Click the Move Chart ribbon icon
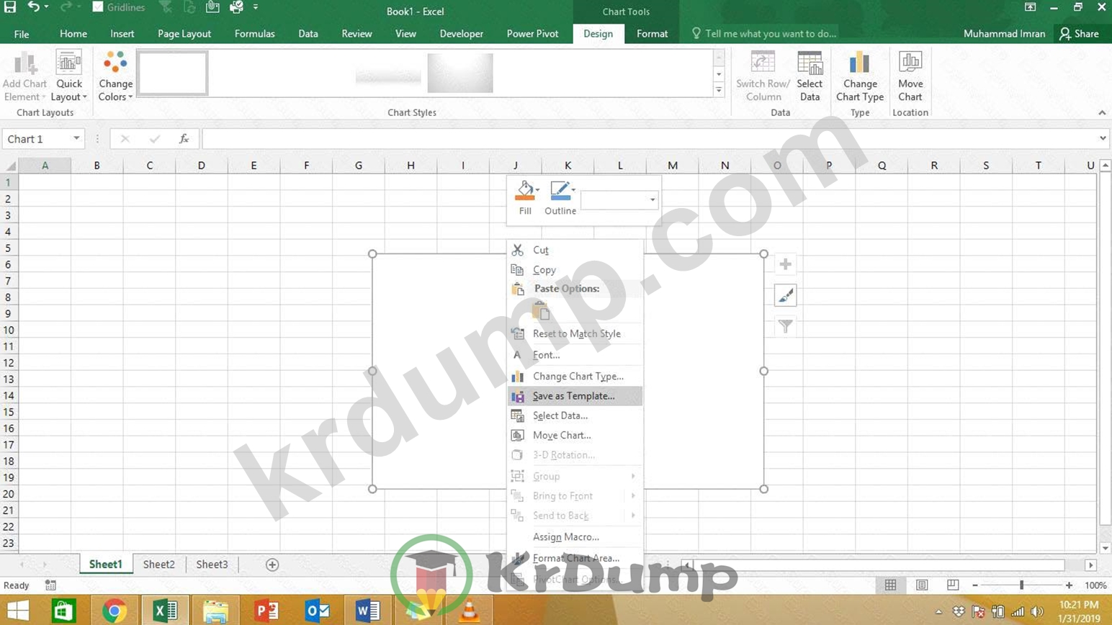This screenshot has height=625, width=1112. click(x=910, y=77)
